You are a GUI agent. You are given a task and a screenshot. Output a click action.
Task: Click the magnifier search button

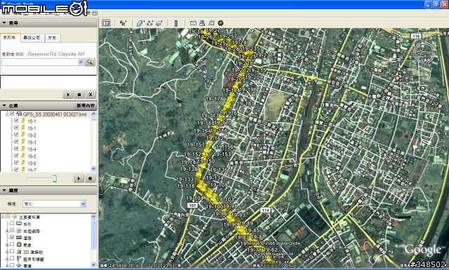90,62
